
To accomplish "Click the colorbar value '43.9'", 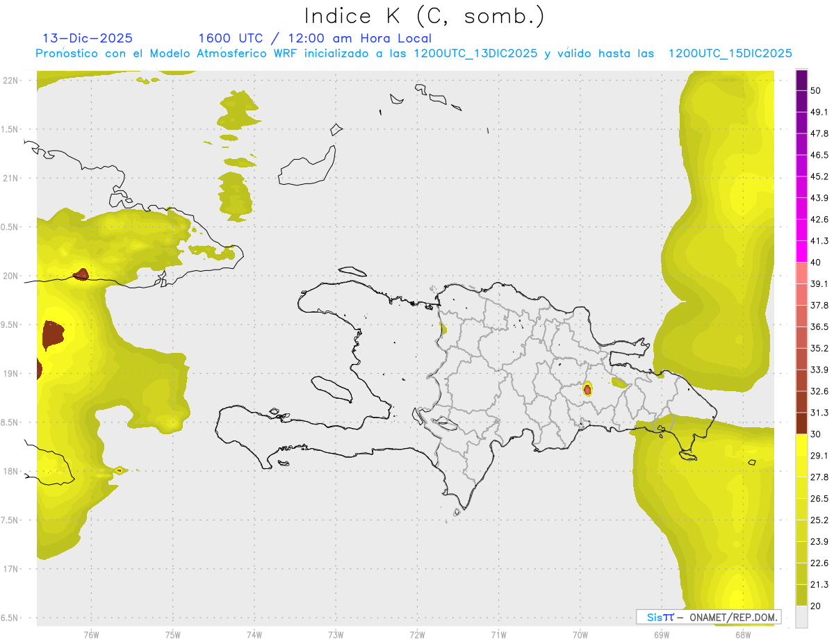I will click(819, 198).
